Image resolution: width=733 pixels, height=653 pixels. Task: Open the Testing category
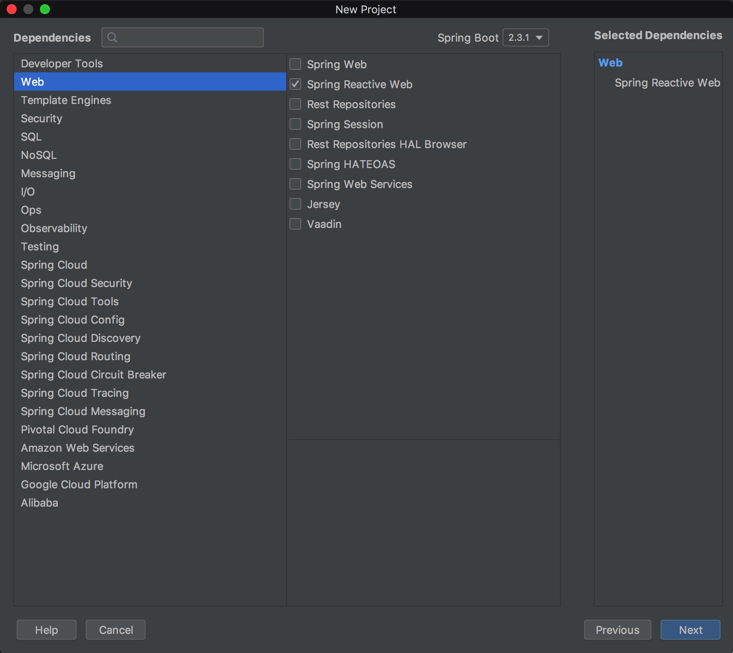[150, 247]
